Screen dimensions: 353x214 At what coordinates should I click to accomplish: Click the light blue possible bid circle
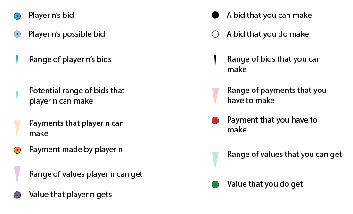(17, 34)
